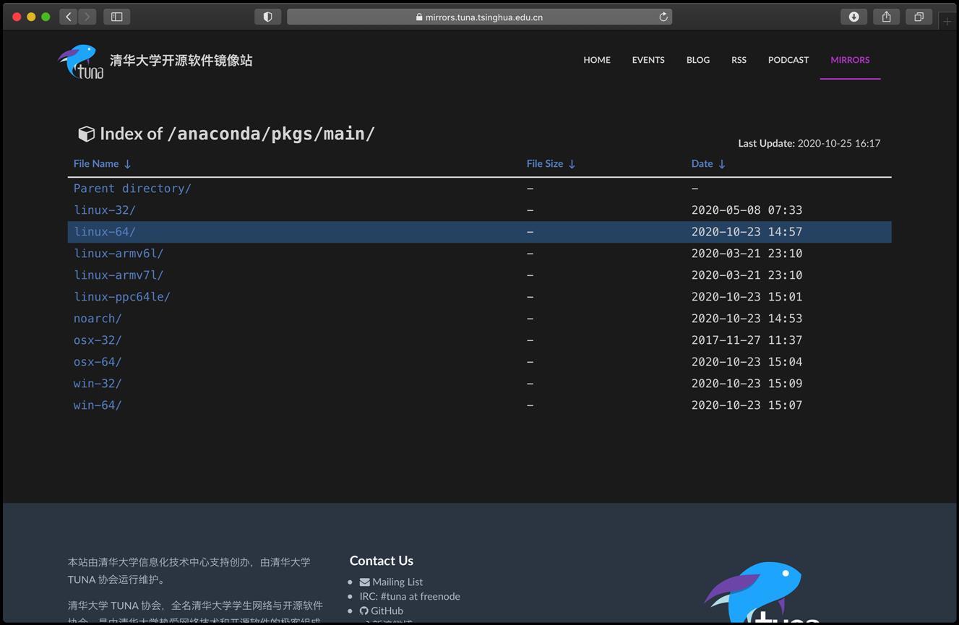959x625 pixels.
Task: Open the BLOG nav item
Action: (698, 60)
